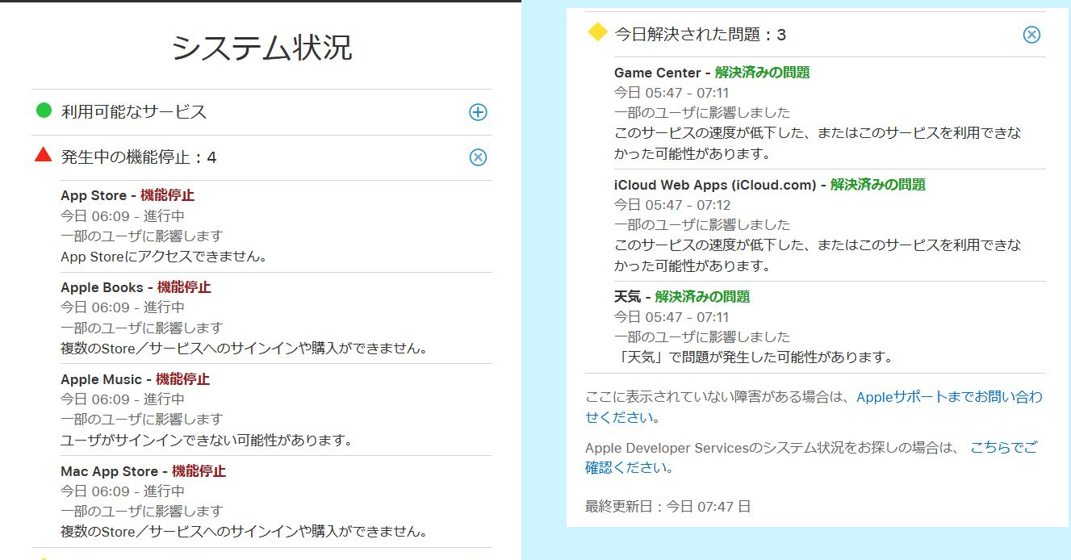Click the 最終更新日 timestamp text
This screenshot has height=560, width=1071.
[x=667, y=507]
